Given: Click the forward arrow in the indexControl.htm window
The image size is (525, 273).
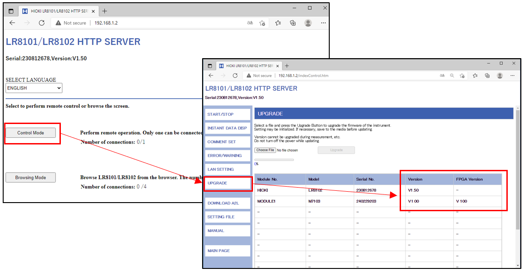Looking at the screenshot, I should point(223,75).
